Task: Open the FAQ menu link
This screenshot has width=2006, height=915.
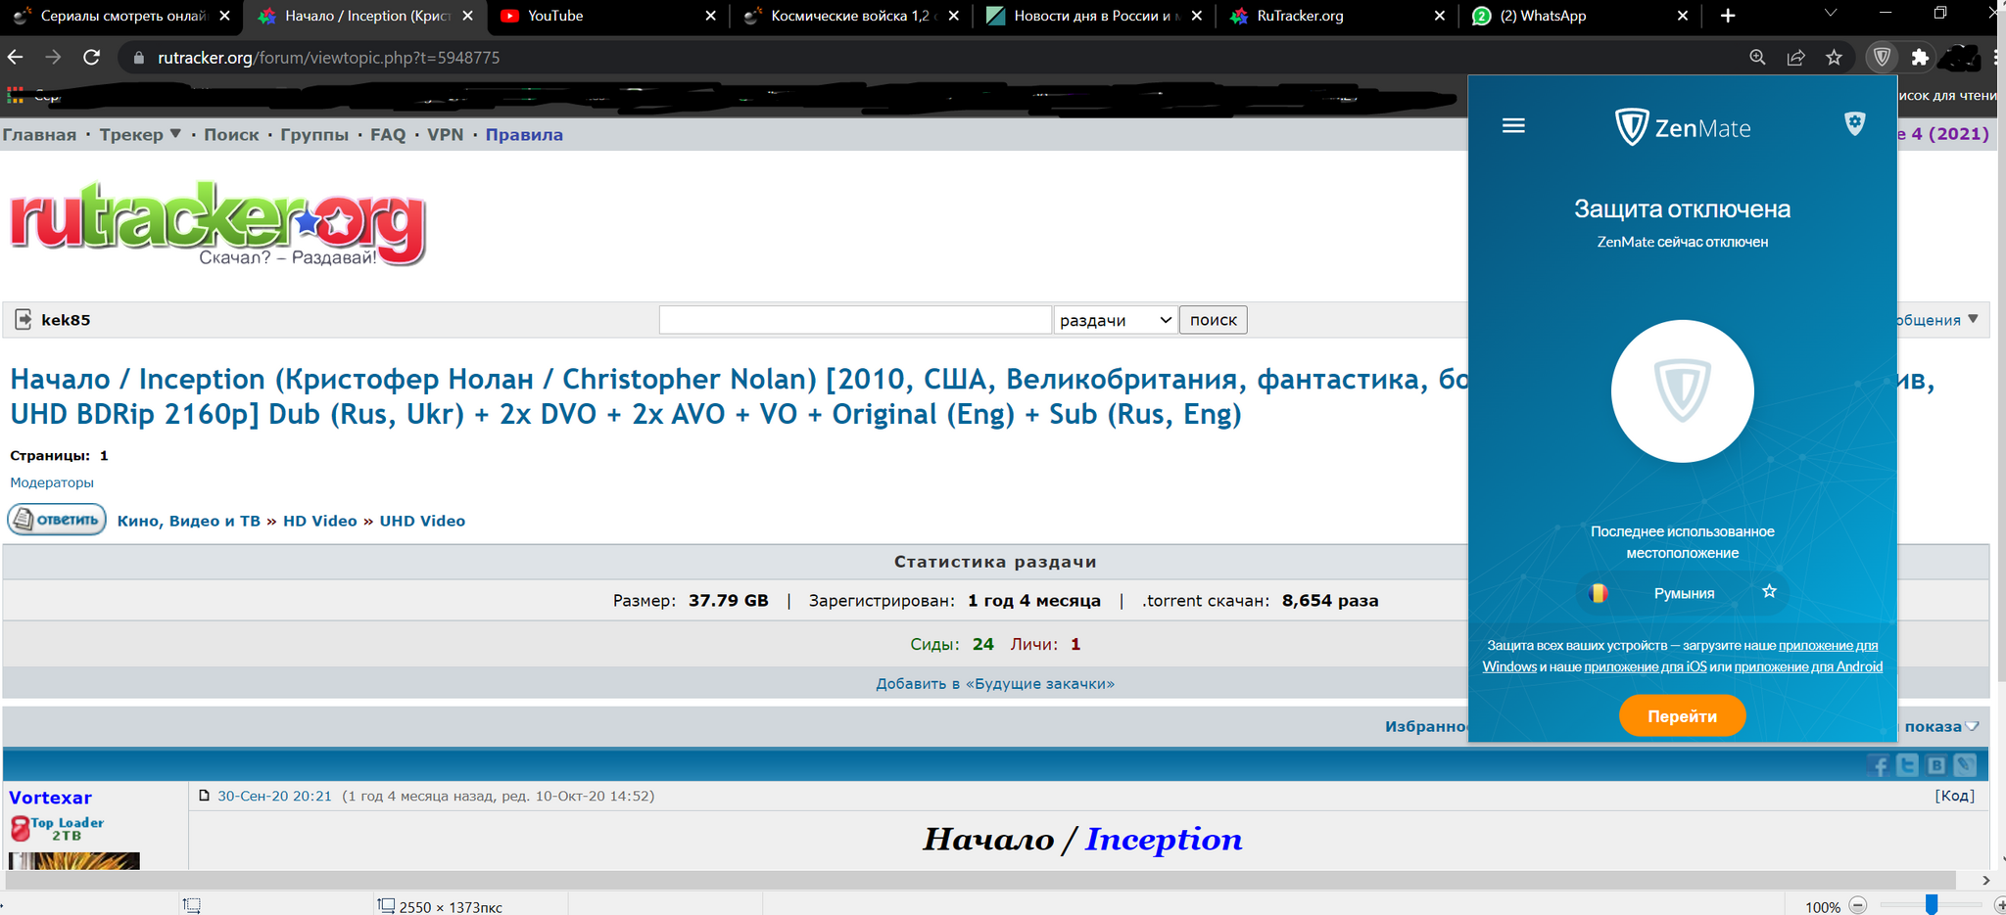Action: pyautogui.click(x=388, y=135)
